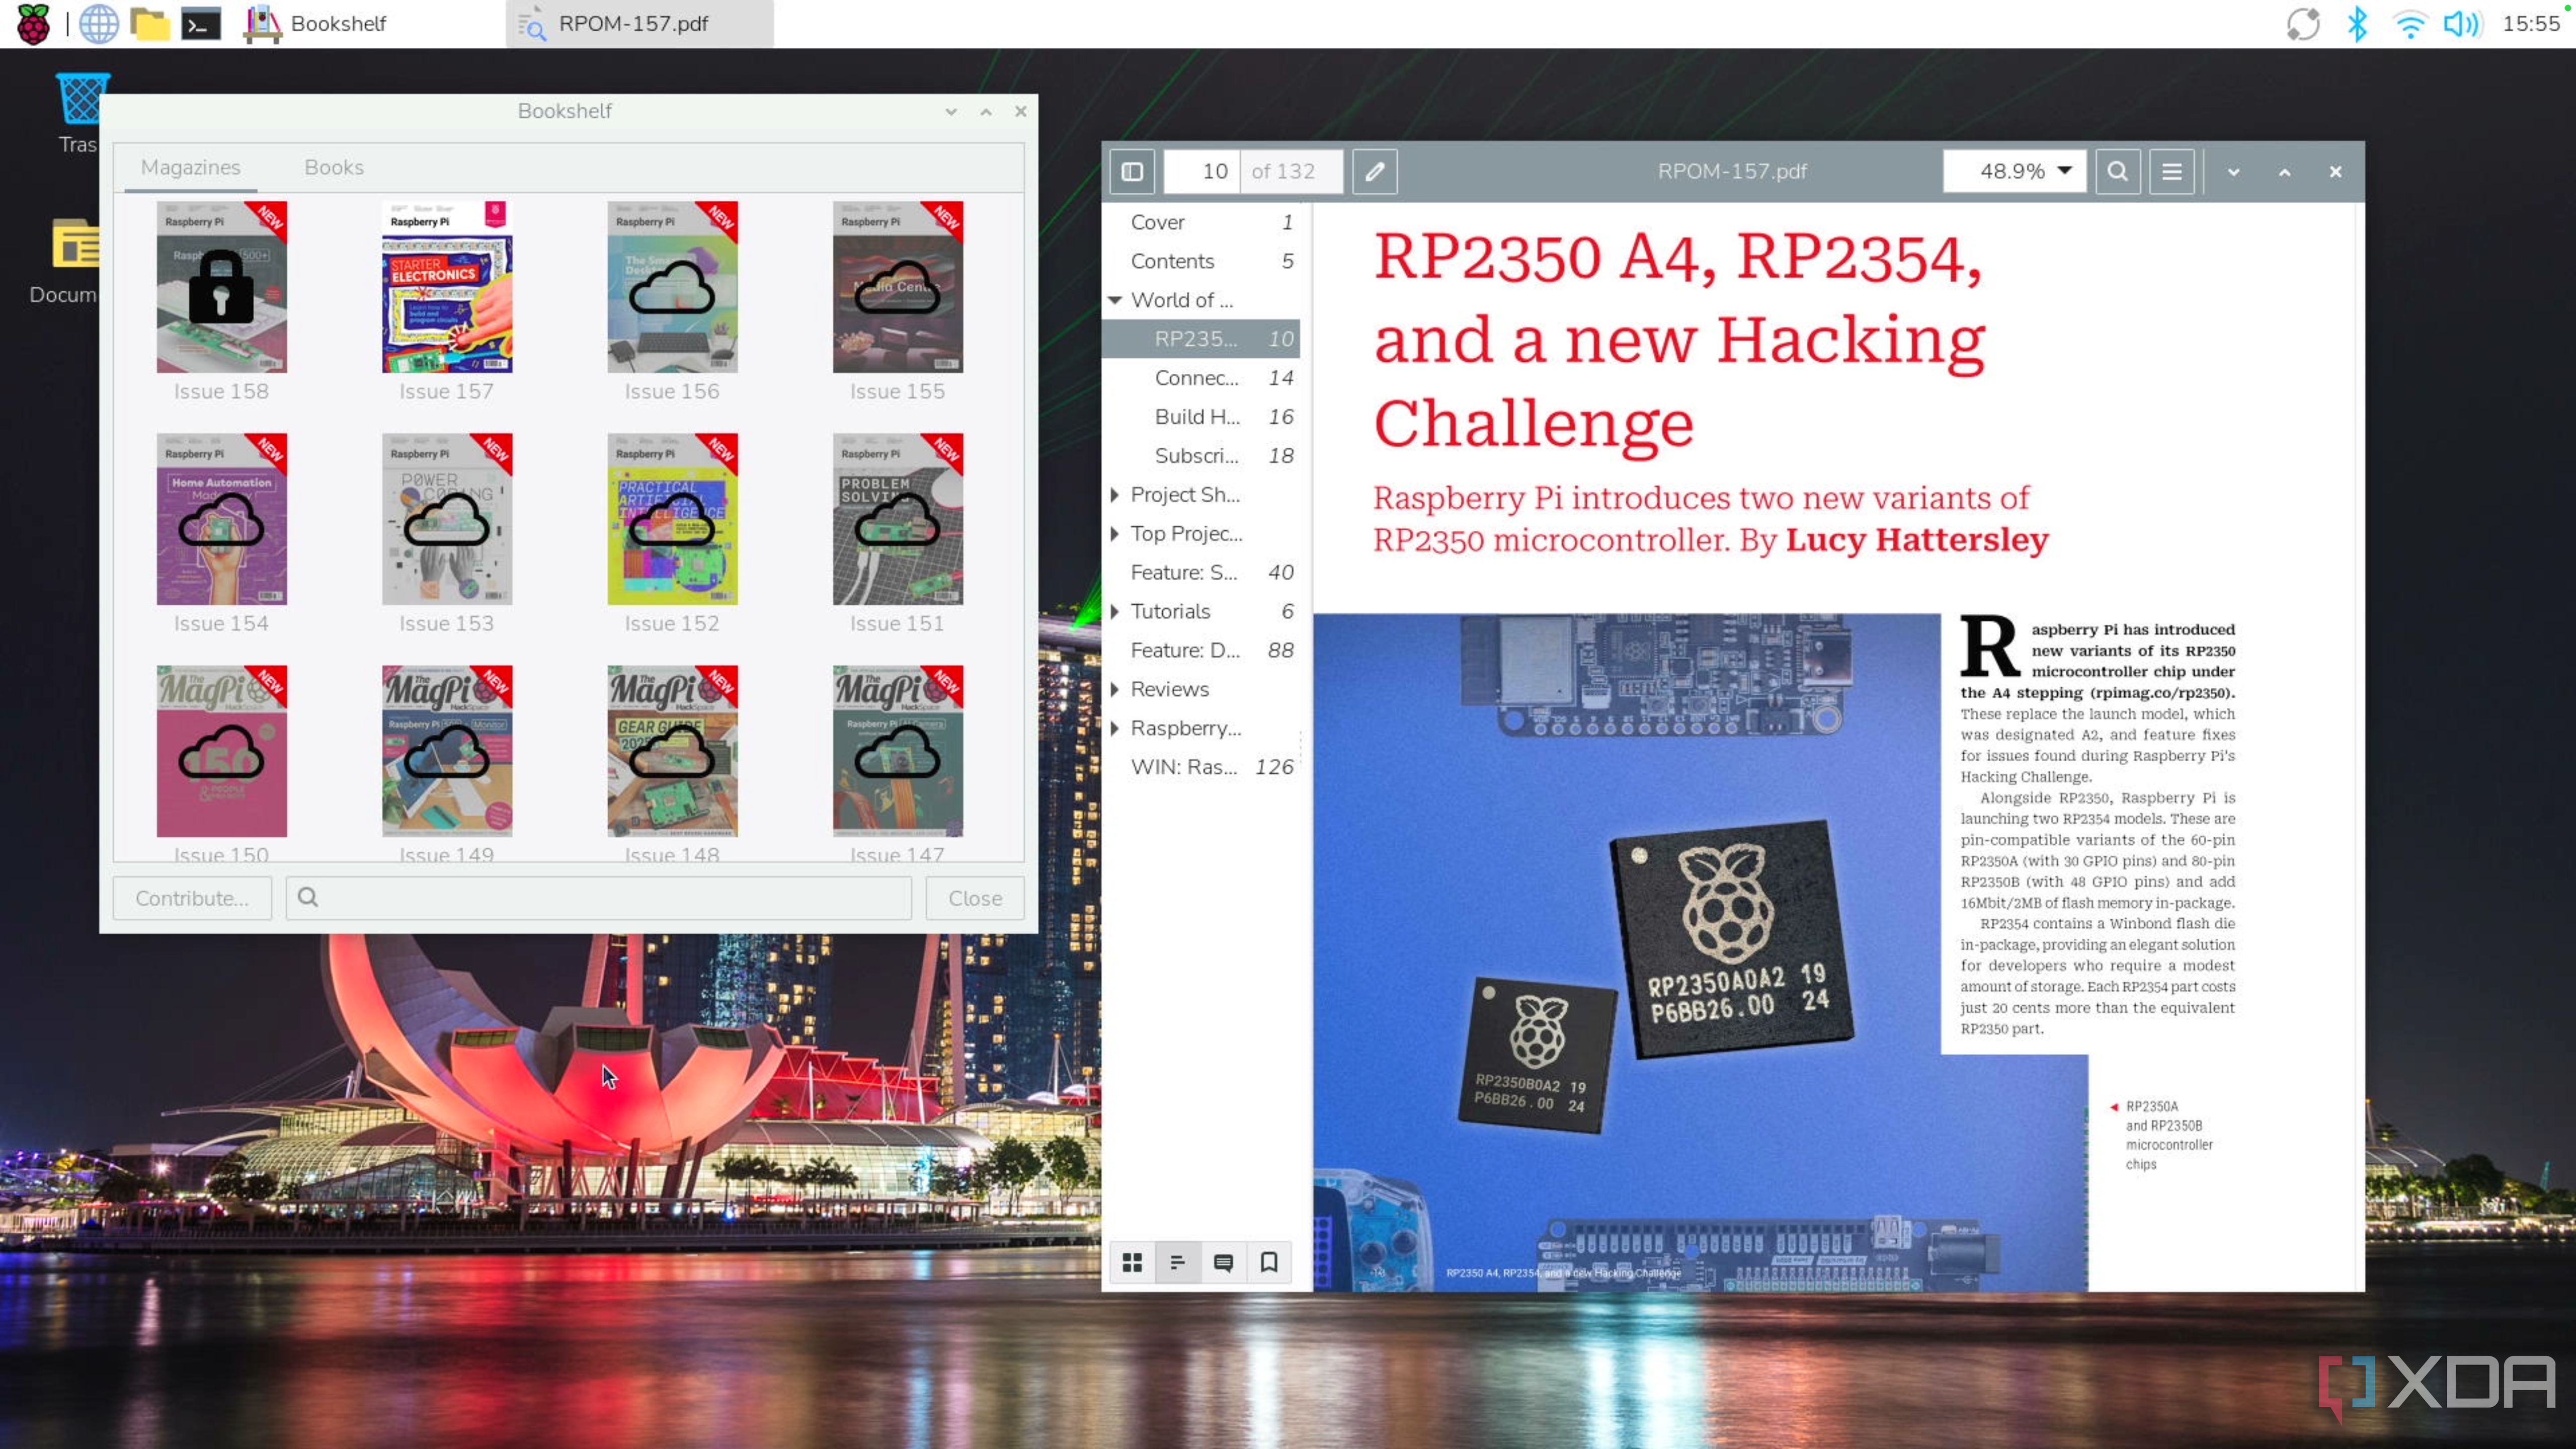This screenshot has width=2576, height=1449.
Task: Open the terminal from the taskbar
Action: pyautogui.click(x=201, y=23)
